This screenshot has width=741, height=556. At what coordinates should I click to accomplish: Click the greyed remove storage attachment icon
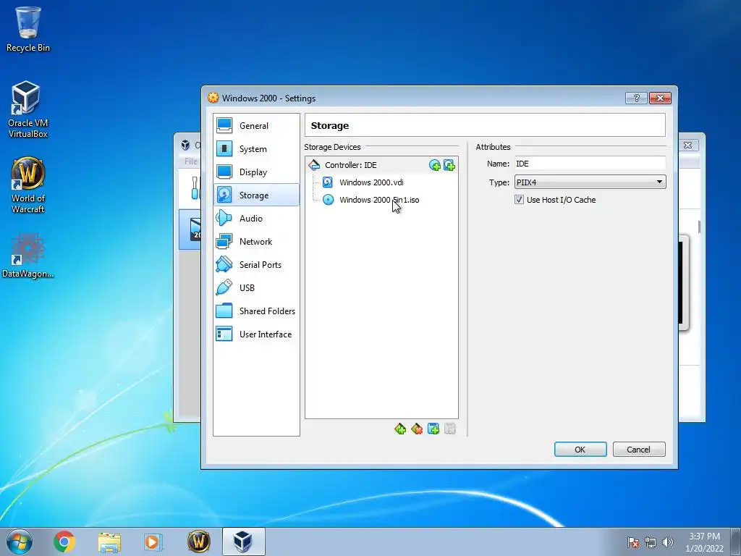[450, 429]
